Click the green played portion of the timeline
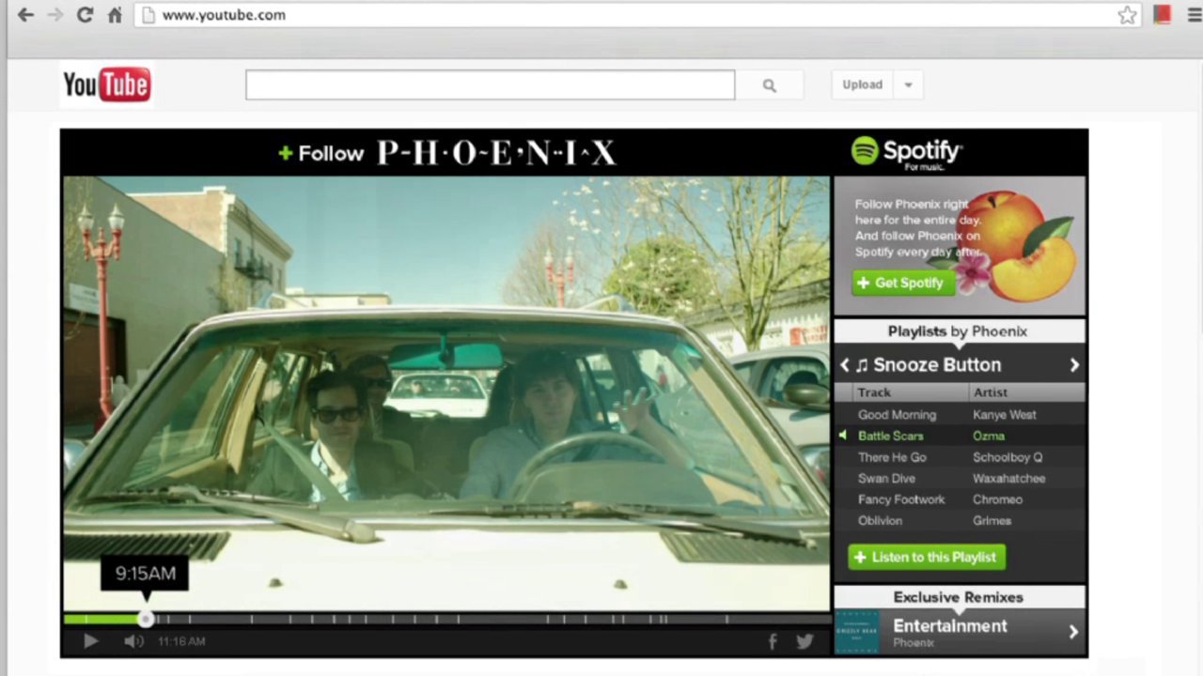 click(102, 619)
